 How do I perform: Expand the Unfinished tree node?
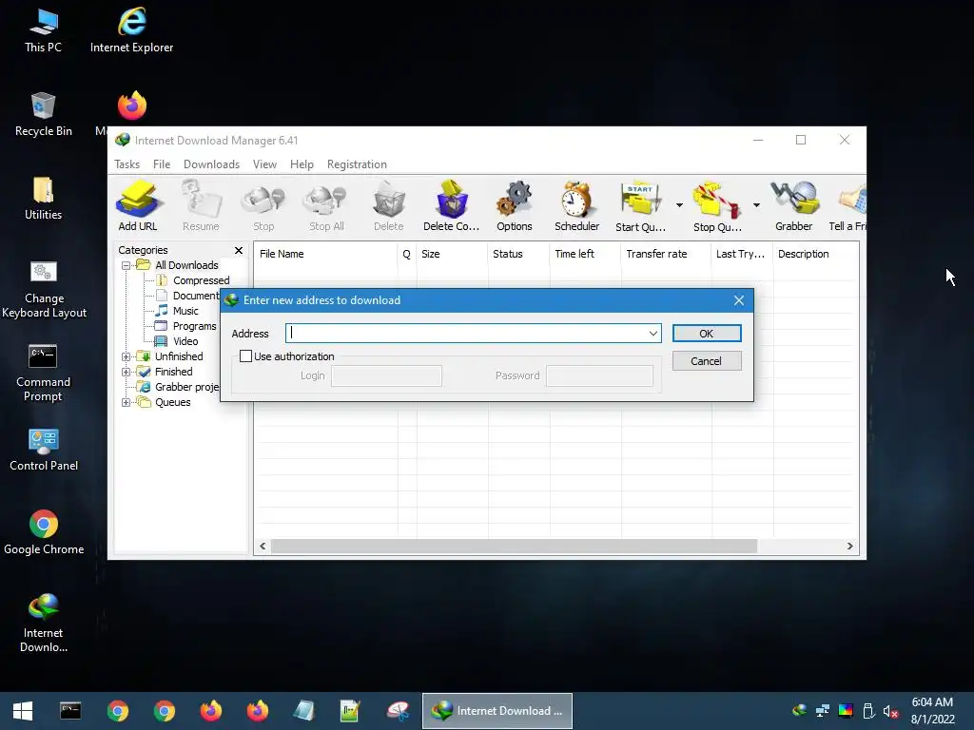click(x=127, y=357)
